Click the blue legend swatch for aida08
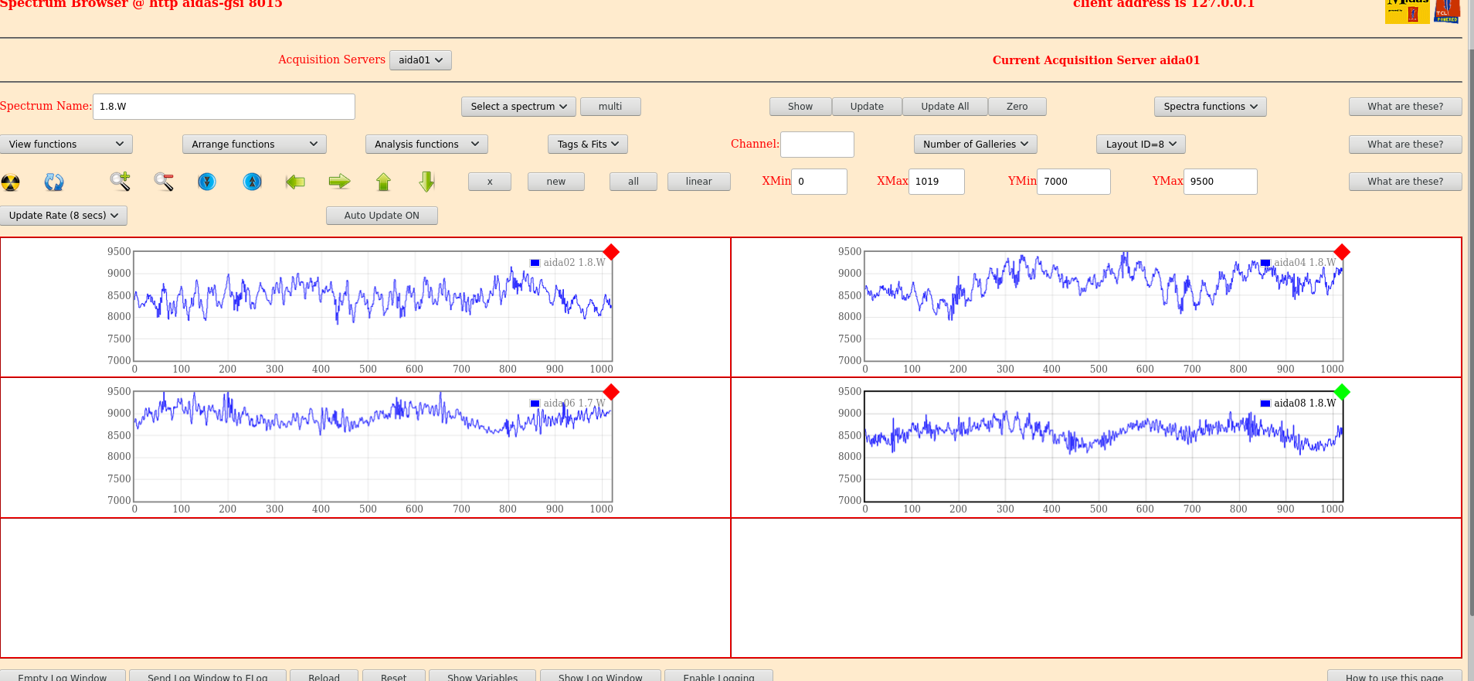This screenshot has height=681, width=1474. (x=1265, y=403)
